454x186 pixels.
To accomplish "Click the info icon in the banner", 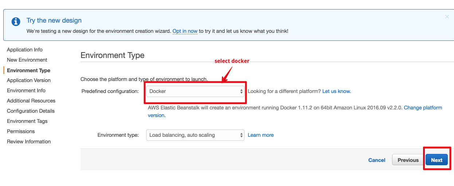I will 16,22.
